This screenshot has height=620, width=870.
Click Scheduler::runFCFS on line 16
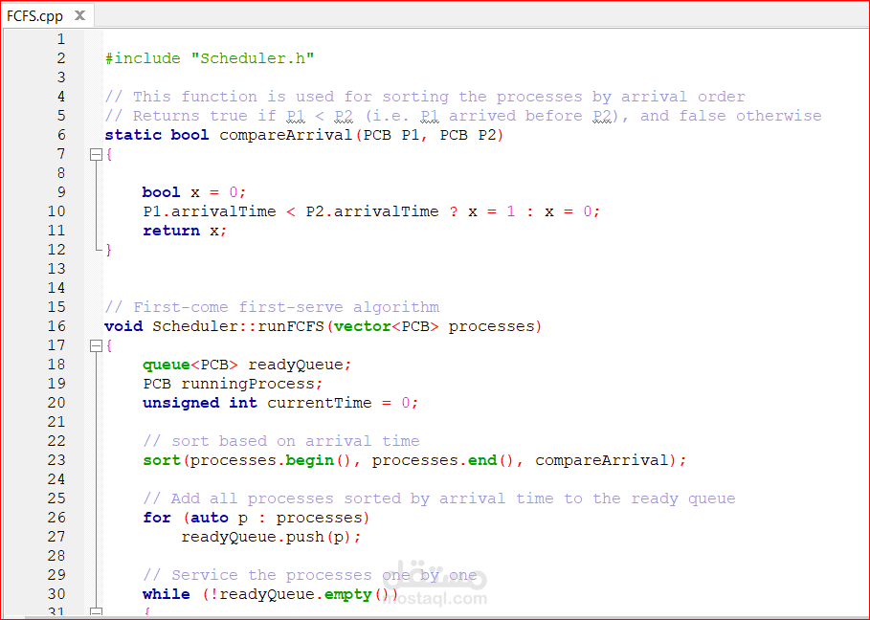point(238,326)
